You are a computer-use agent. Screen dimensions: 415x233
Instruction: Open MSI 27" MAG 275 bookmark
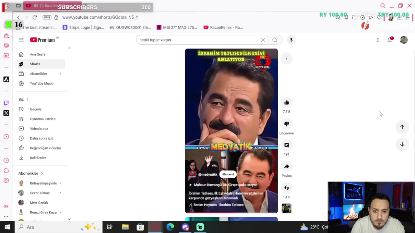177,28
